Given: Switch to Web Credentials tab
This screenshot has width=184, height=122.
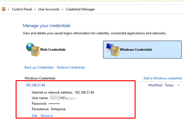Looking at the screenshot, I should click(53, 50).
